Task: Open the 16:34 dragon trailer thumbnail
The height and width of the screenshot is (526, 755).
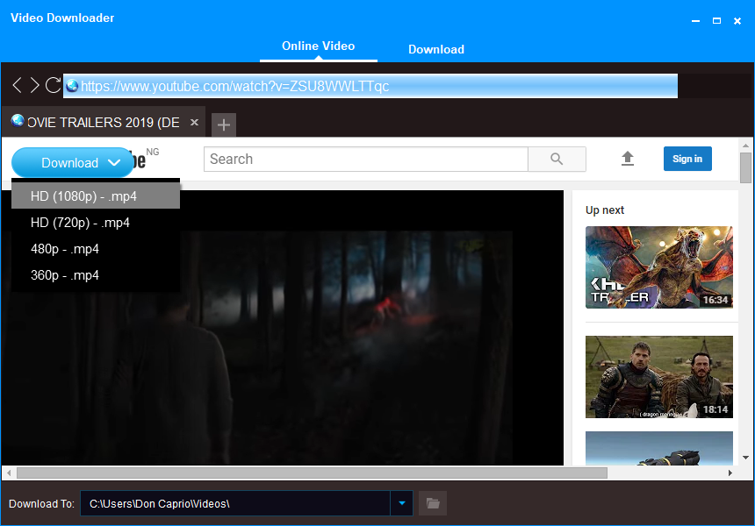Action: (x=659, y=267)
